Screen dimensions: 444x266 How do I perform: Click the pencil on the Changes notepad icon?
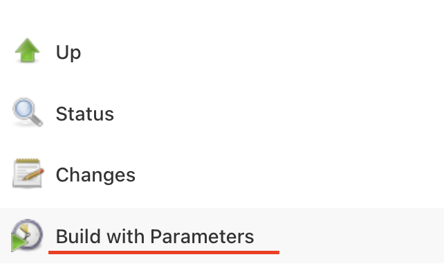[x=33, y=175]
